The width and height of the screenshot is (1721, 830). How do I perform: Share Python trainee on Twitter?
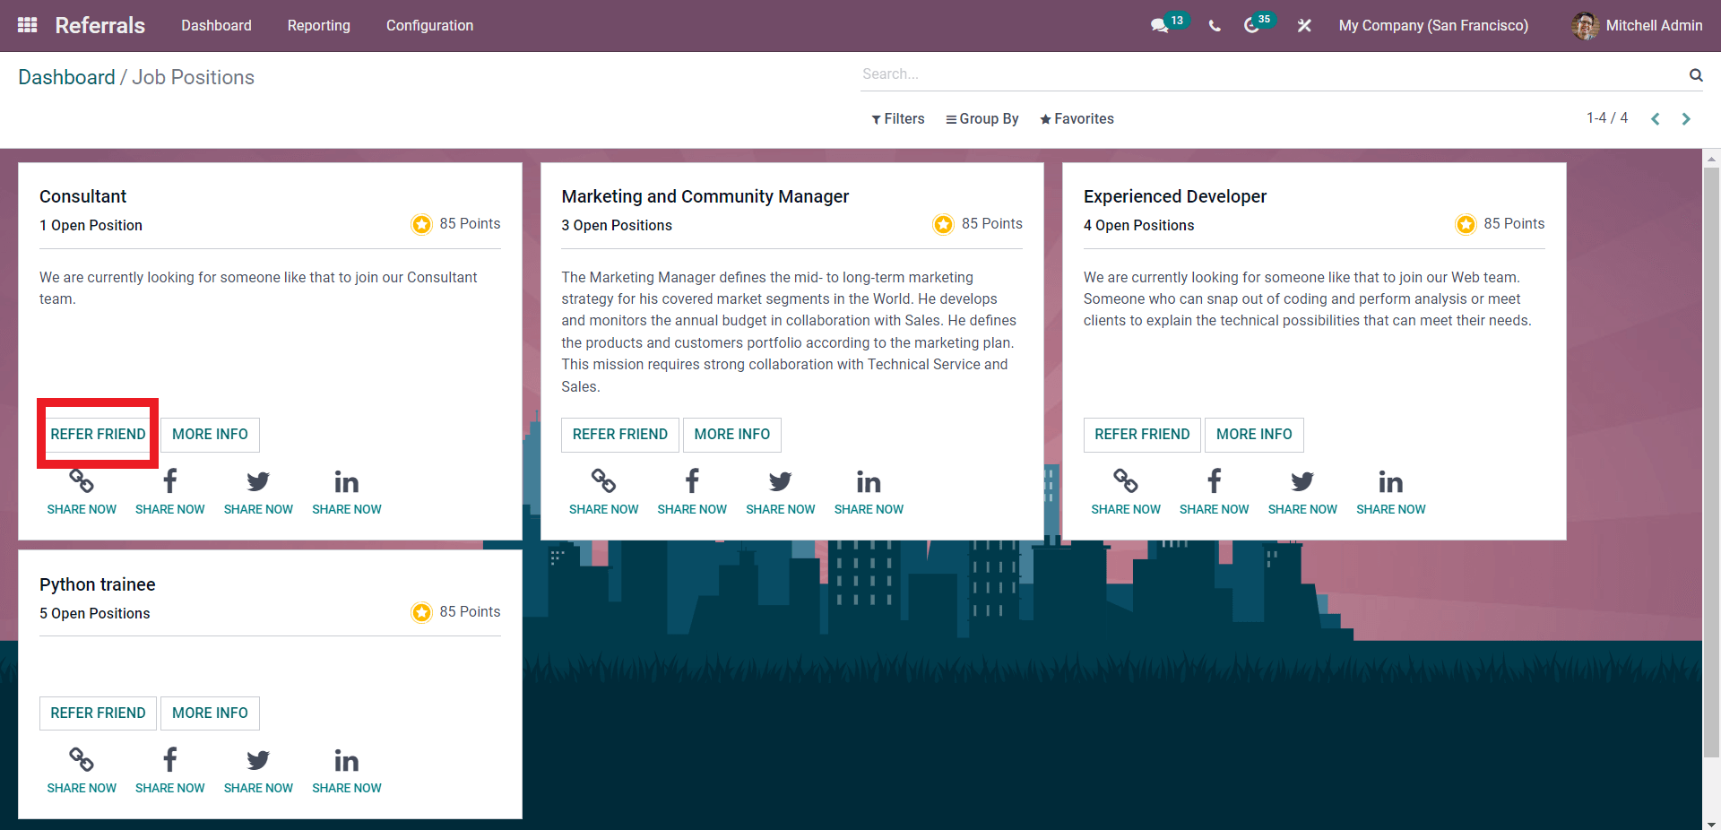click(258, 760)
